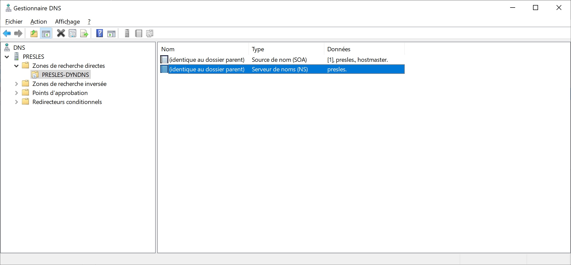Maximize the Gestionnaire DNS window
The height and width of the screenshot is (265, 571).
pyautogui.click(x=536, y=8)
